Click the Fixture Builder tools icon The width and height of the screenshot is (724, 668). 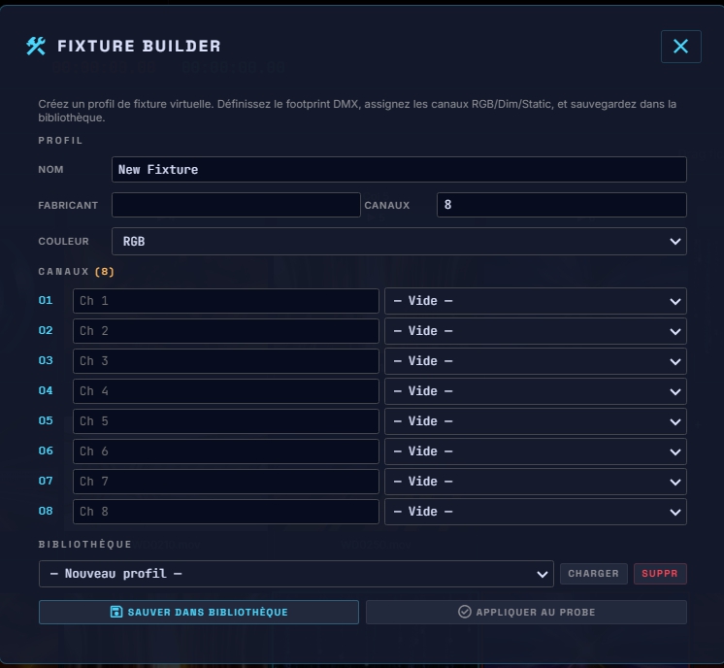click(x=36, y=46)
